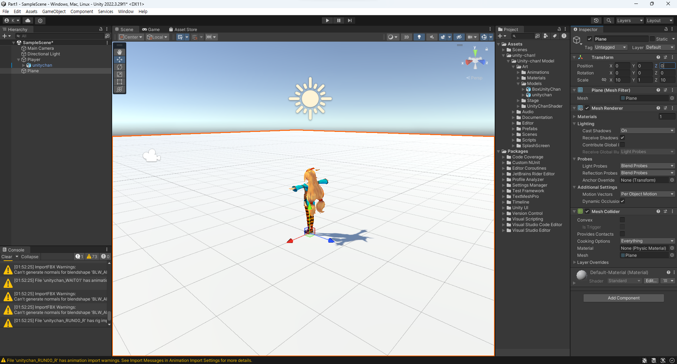Image resolution: width=677 pixels, height=364 pixels.
Task: Select the Rotate tool
Action: coord(120,67)
